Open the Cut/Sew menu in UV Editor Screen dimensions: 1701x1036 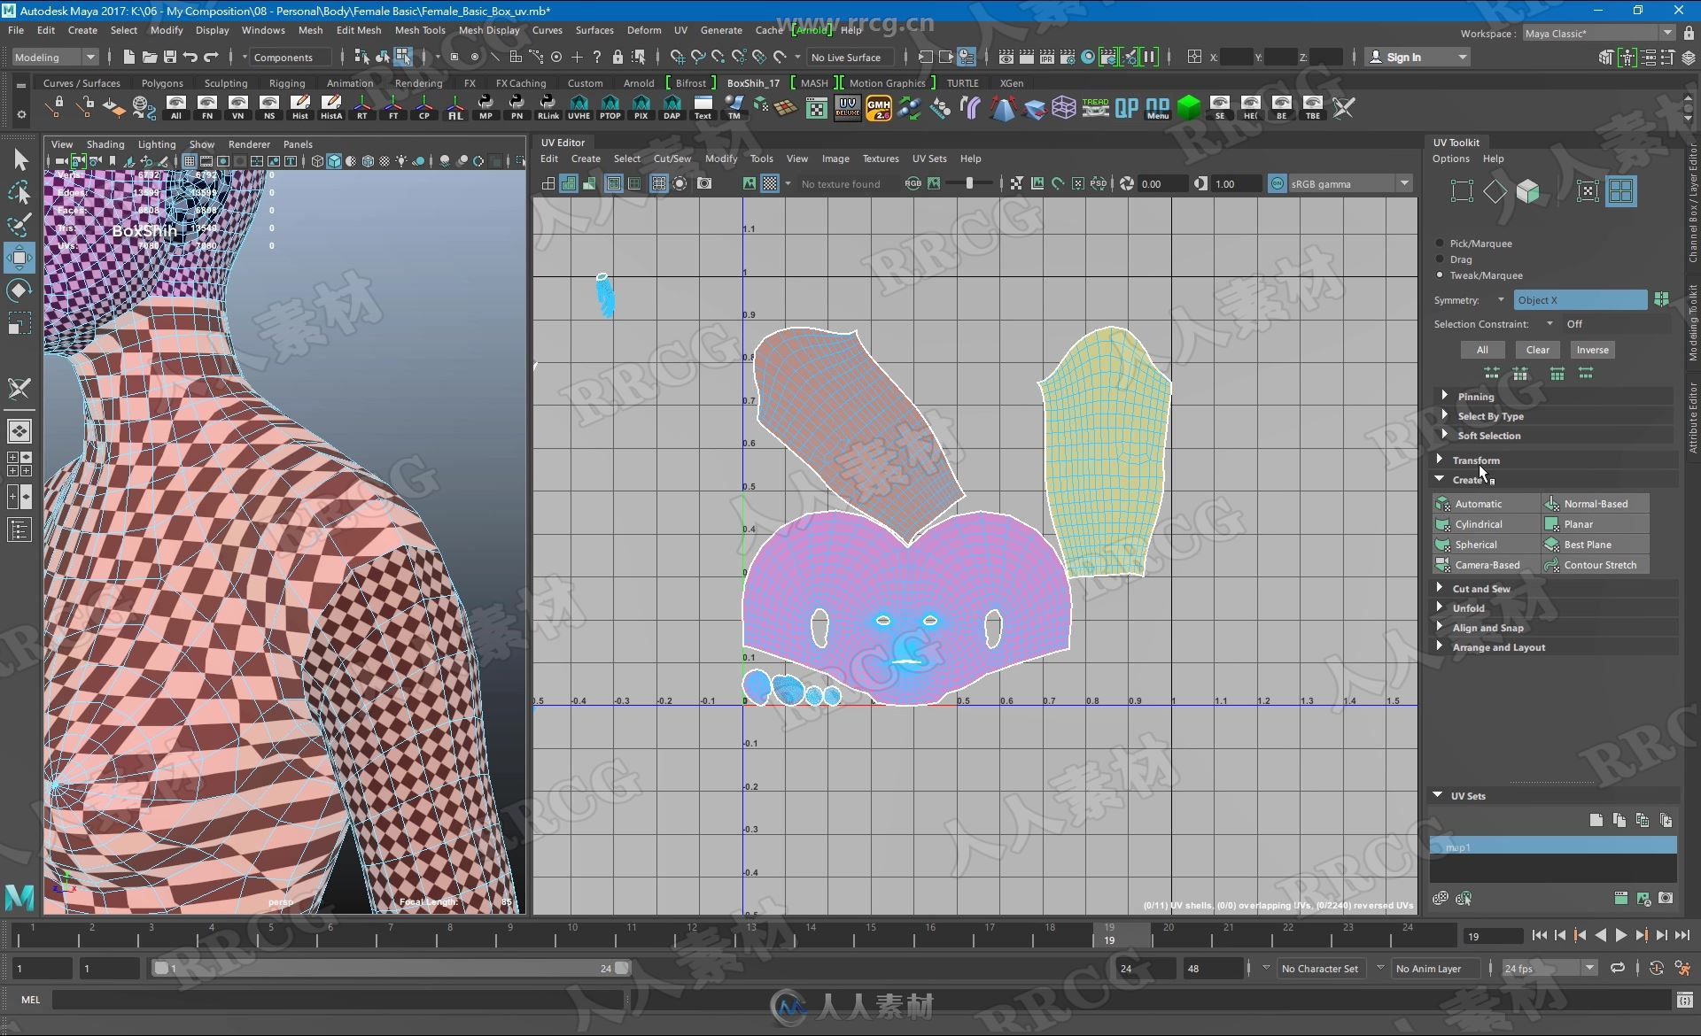coord(672,158)
